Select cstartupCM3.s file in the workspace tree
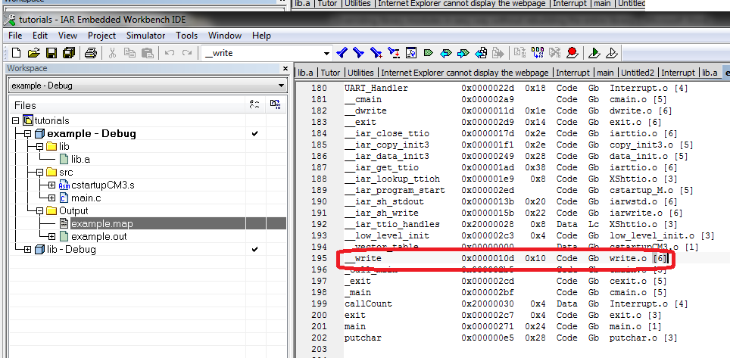 pyautogui.click(x=103, y=185)
